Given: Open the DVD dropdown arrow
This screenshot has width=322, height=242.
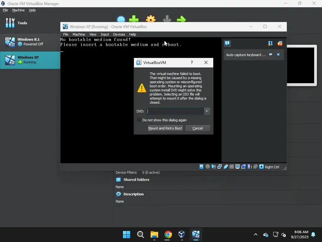Looking at the screenshot, I should click(x=207, y=111).
